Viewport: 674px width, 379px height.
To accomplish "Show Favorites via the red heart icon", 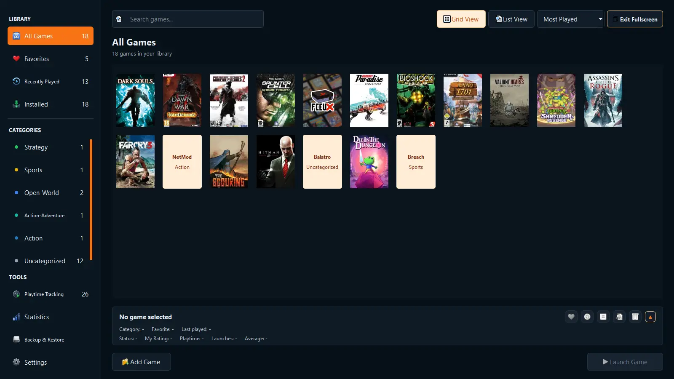I will pyautogui.click(x=16, y=59).
